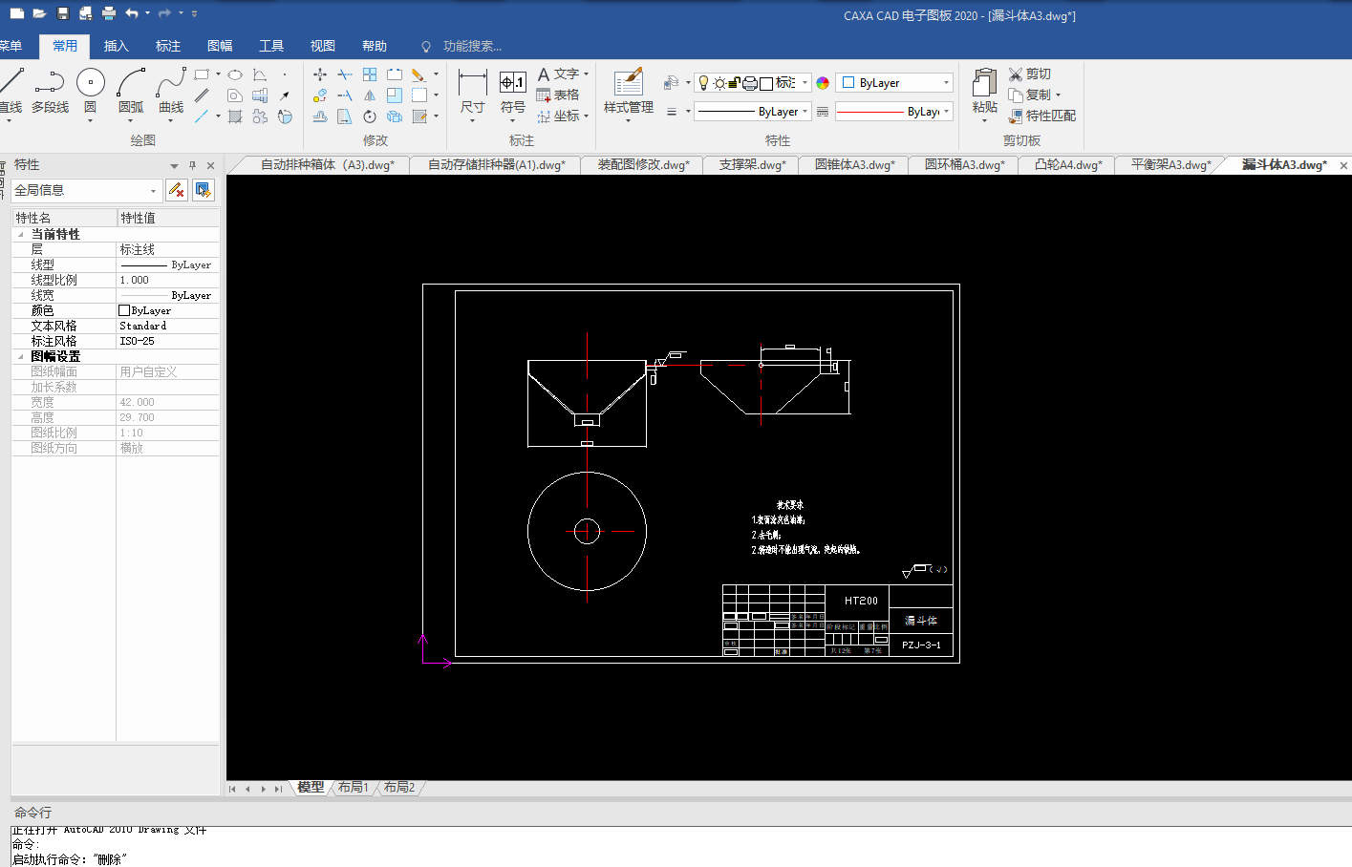This screenshot has width=1352, height=867.
Task: Click the 剪切 scissors icon
Action: click(1016, 74)
